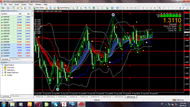Image resolution: width=190 pixels, height=107 pixels.
Task: Open the chat bubbles icon
Action: [x=187, y=8]
